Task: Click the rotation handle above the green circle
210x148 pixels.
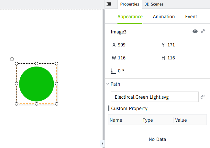Action: (12, 59)
